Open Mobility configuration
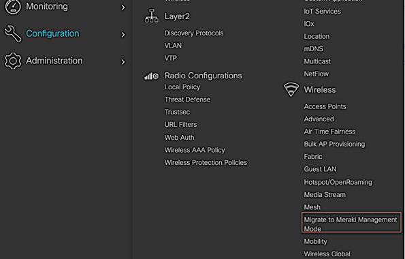Viewport: 405px width, 259px height. [x=316, y=241]
